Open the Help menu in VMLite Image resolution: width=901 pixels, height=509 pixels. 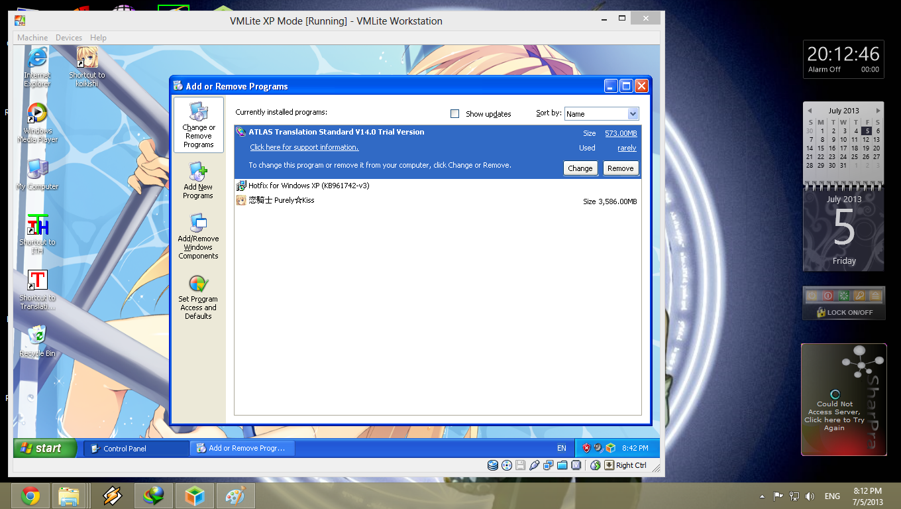coord(98,38)
